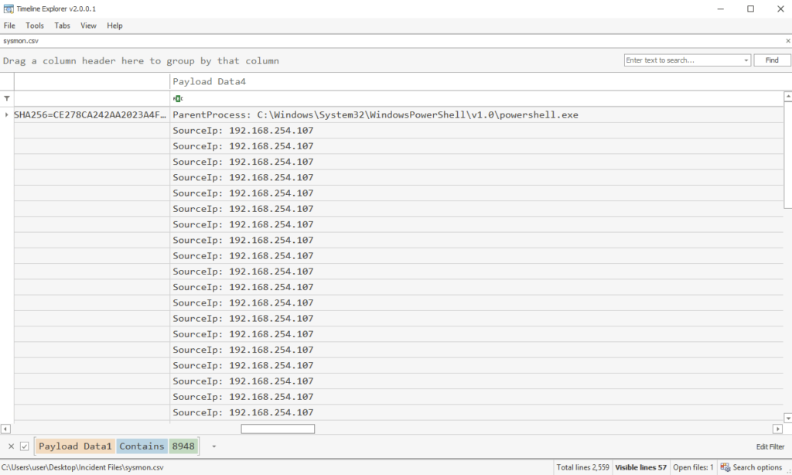Open the View menu
The width and height of the screenshot is (792, 475).
click(88, 26)
